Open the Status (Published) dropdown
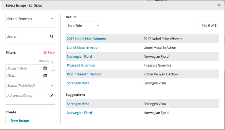The height and width of the screenshot is (130, 225). click(x=30, y=85)
